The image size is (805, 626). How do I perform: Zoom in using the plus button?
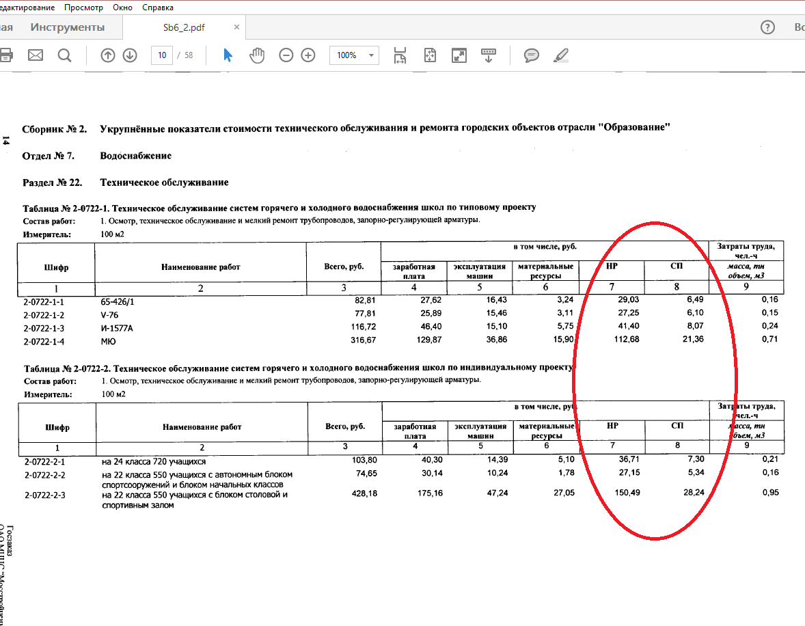pyautogui.click(x=308, y=55)
